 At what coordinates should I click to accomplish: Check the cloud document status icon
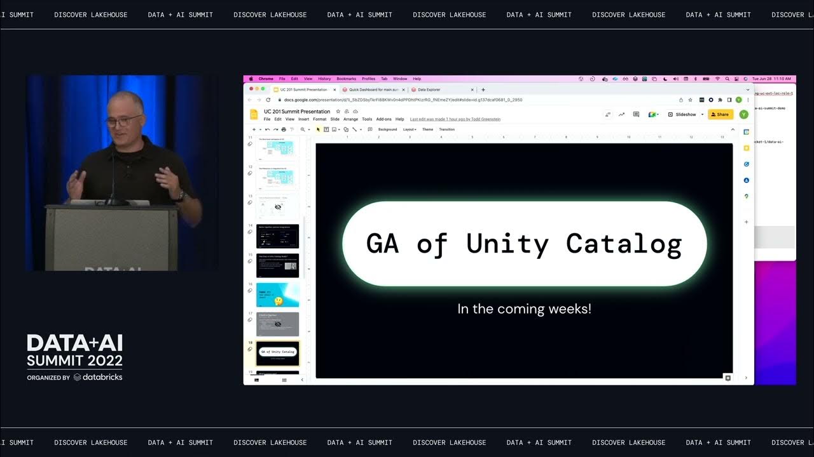(x=355, y=112)
